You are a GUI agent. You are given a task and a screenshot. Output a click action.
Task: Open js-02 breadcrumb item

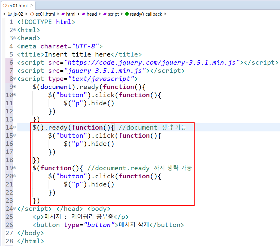coord(18,14)
